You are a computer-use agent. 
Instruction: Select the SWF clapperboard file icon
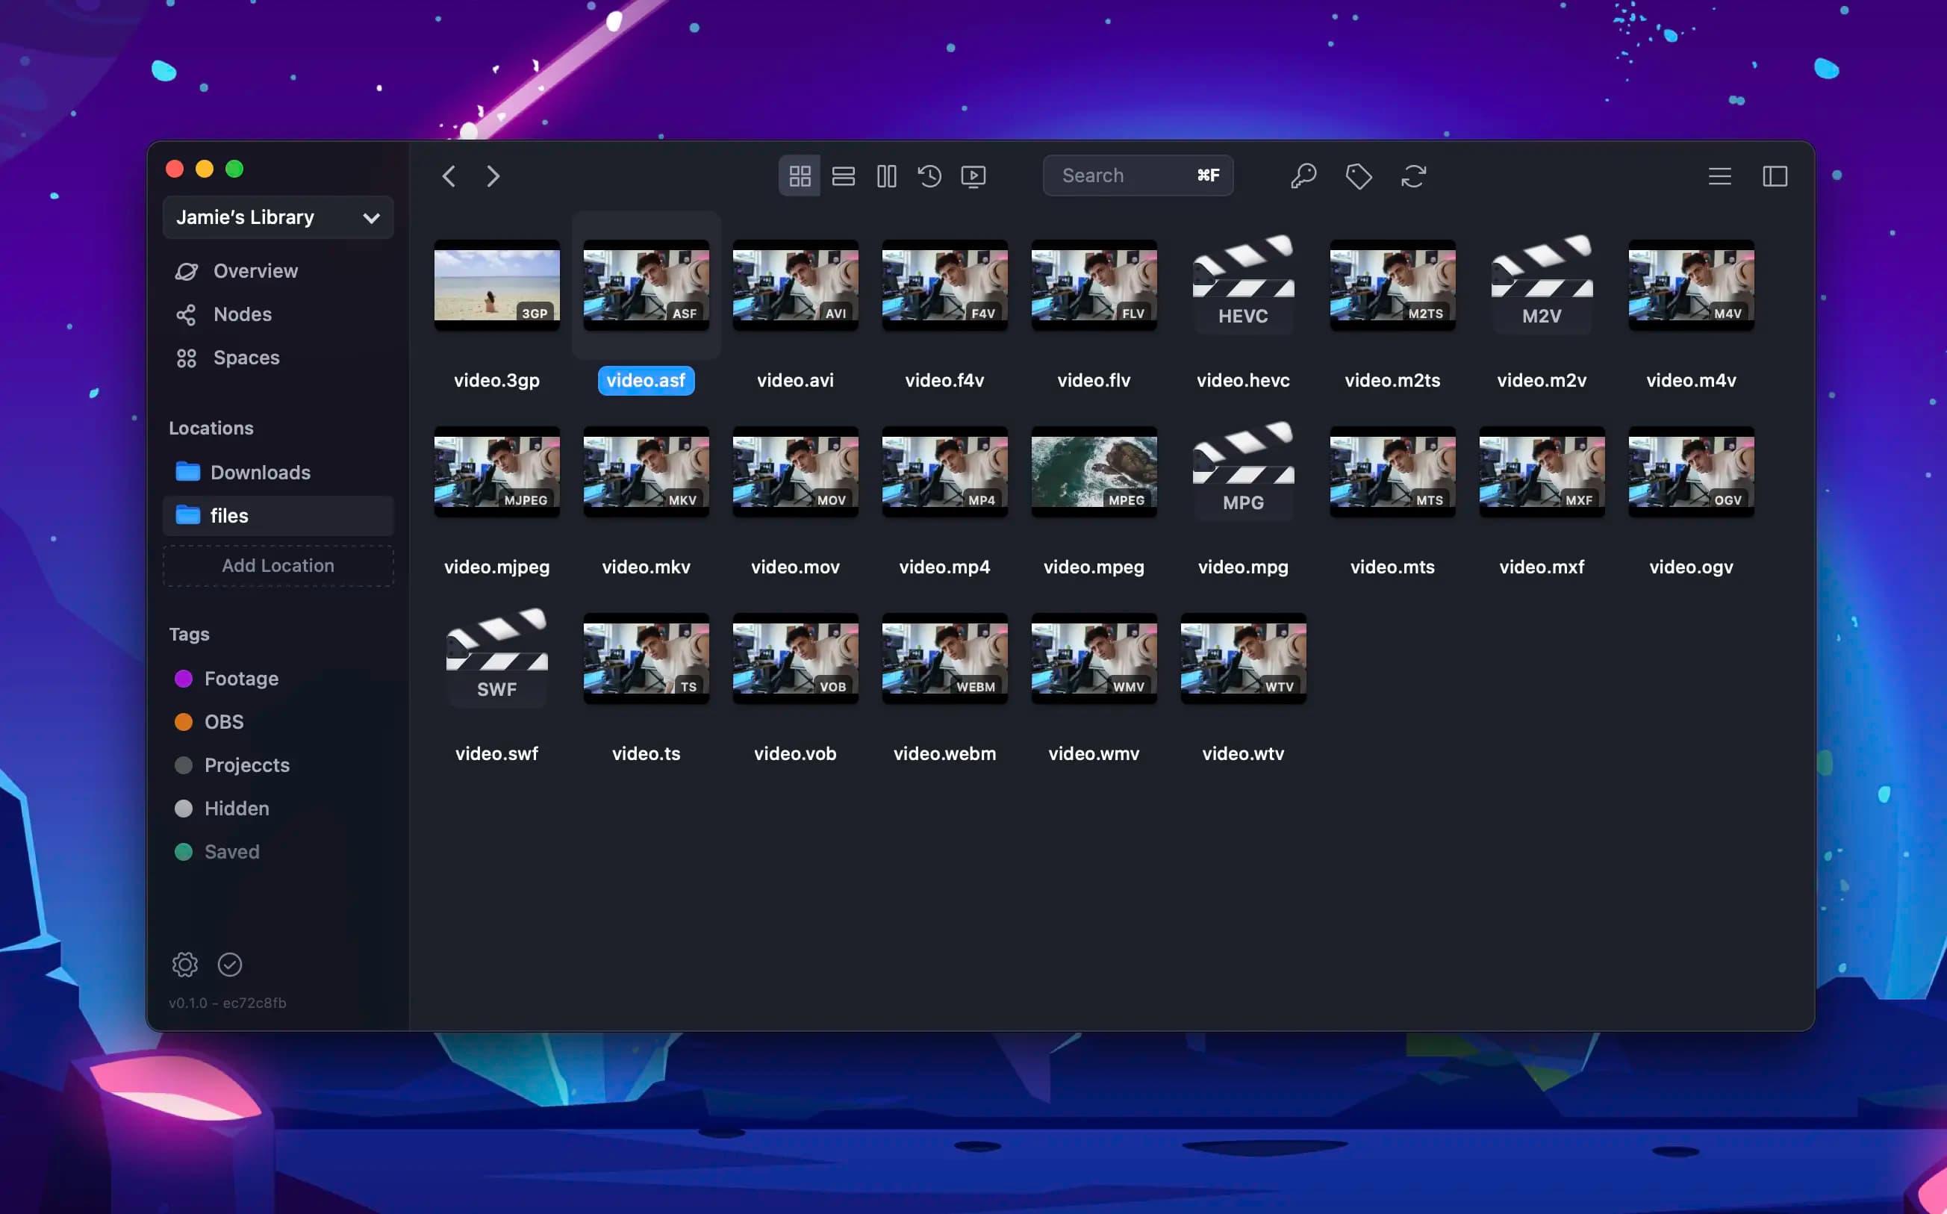pyautogui.click(x=497, y=657)
